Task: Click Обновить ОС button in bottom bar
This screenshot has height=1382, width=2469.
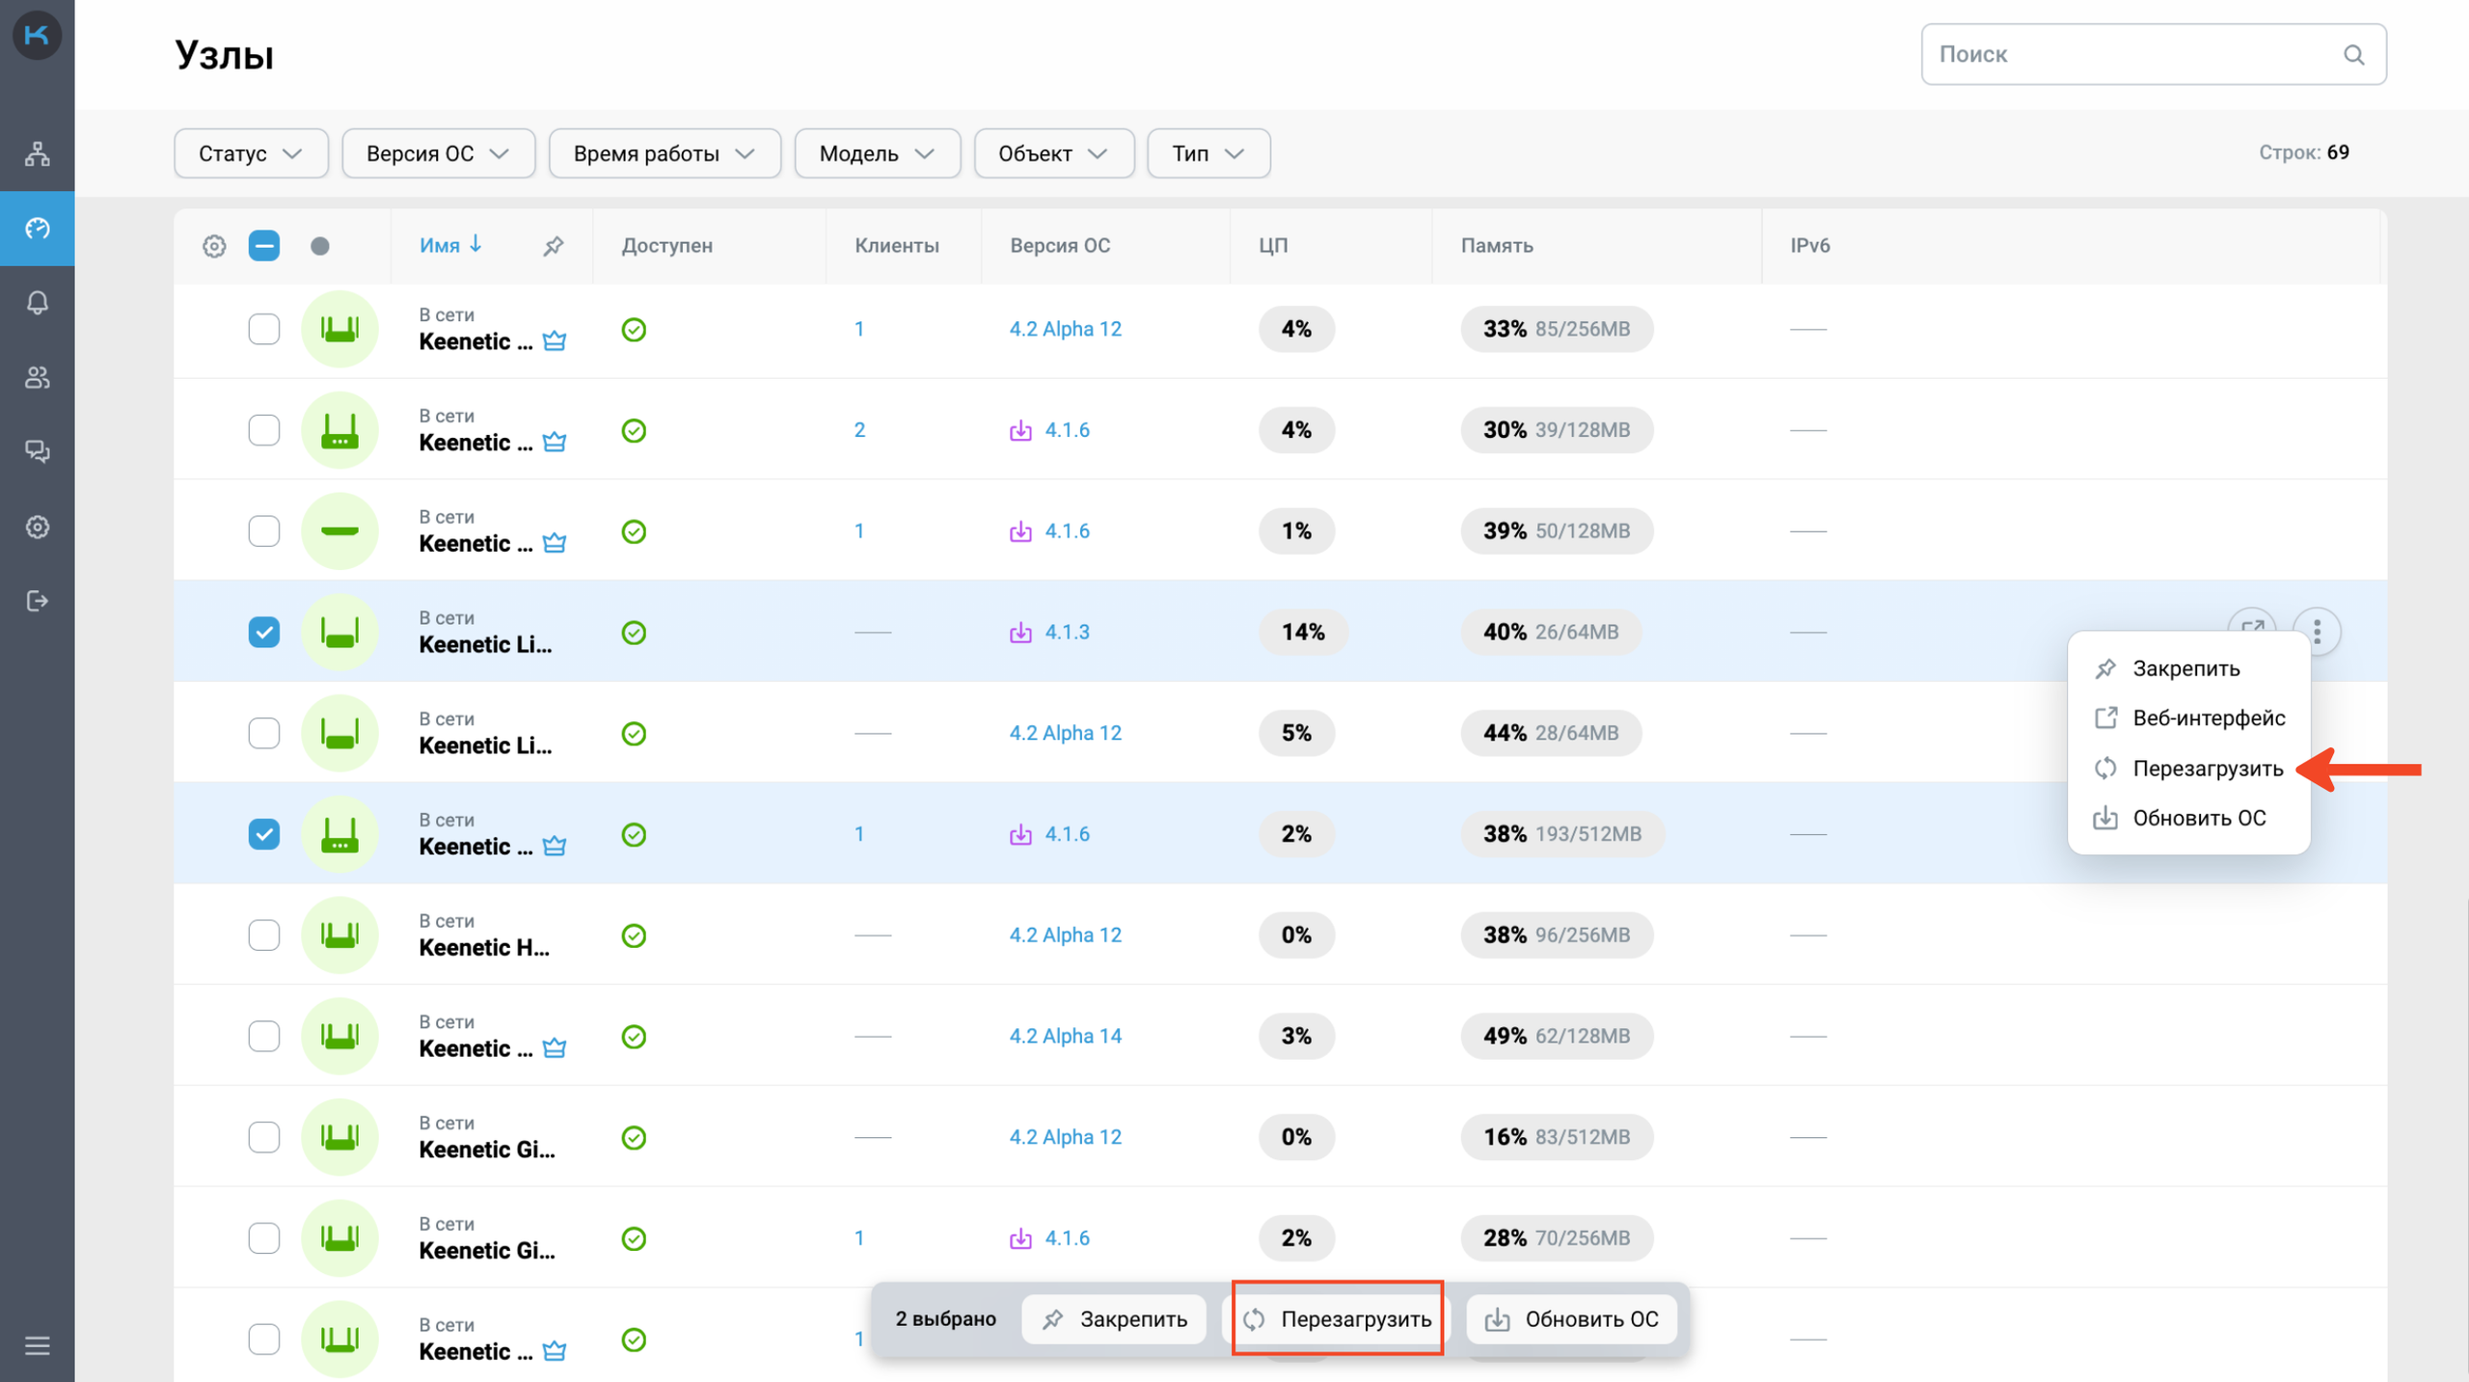Action: click(1572, 1318)
